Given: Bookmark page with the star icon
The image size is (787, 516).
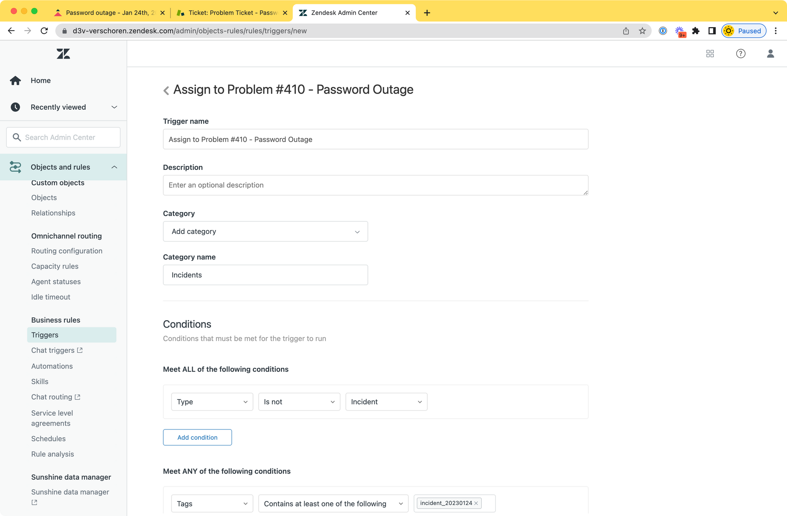Looking at the screenshot, I should [642, 31].
